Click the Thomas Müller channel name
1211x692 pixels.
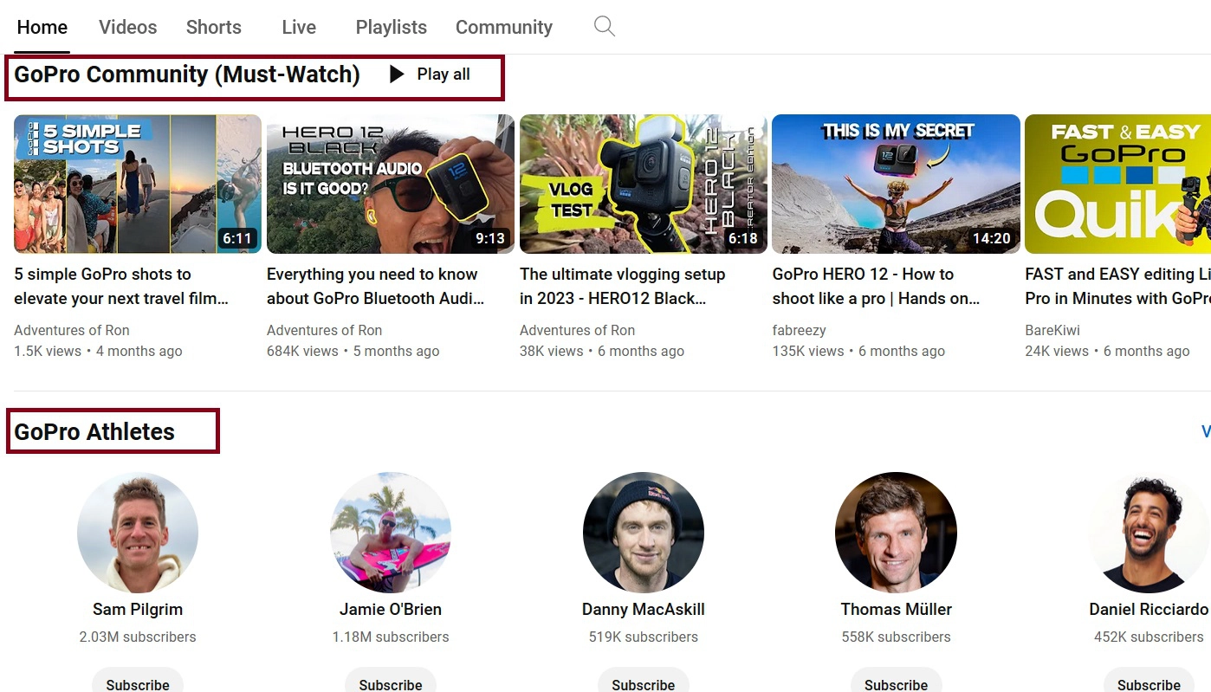coord(896,610)
